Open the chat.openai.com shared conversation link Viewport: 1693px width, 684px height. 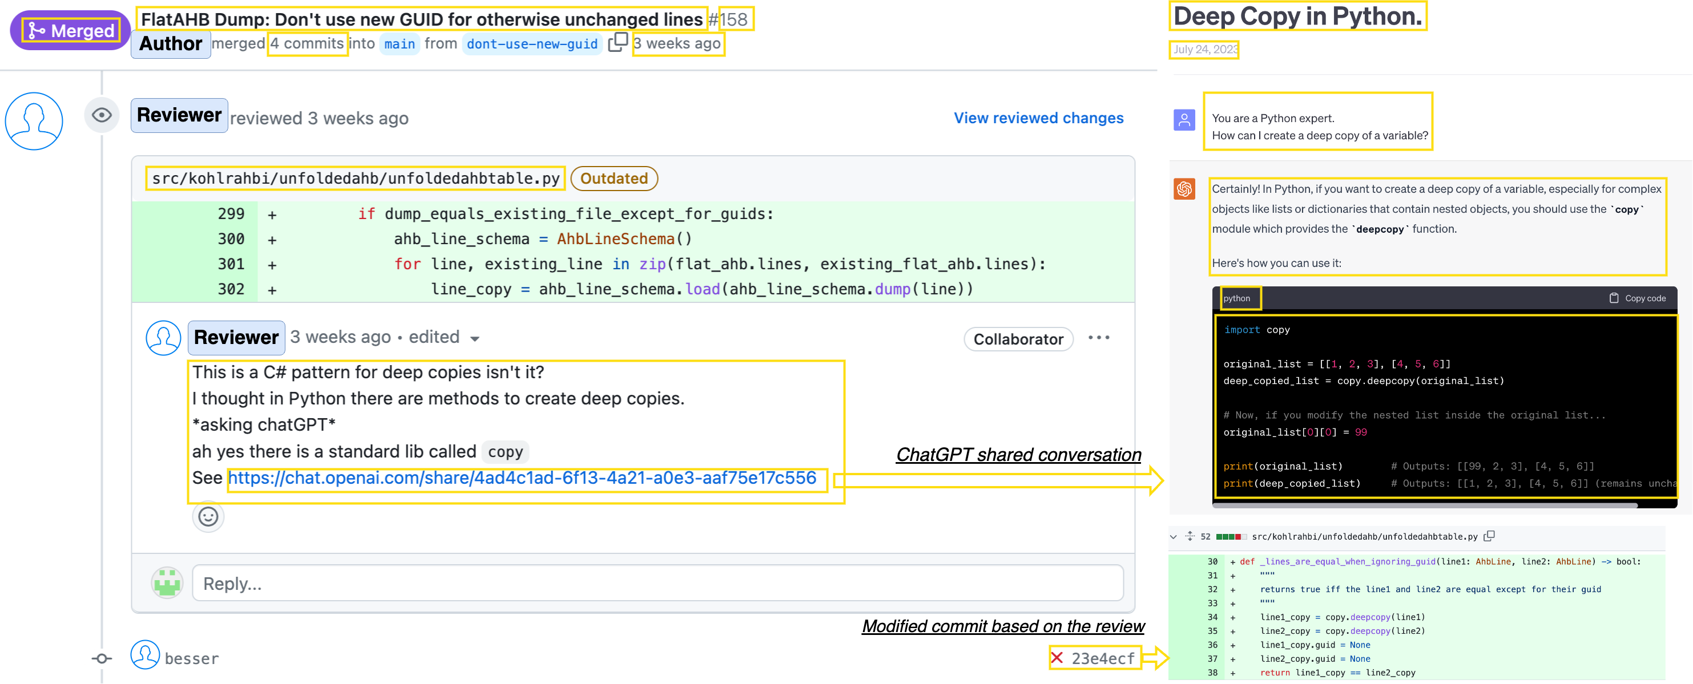522,477
